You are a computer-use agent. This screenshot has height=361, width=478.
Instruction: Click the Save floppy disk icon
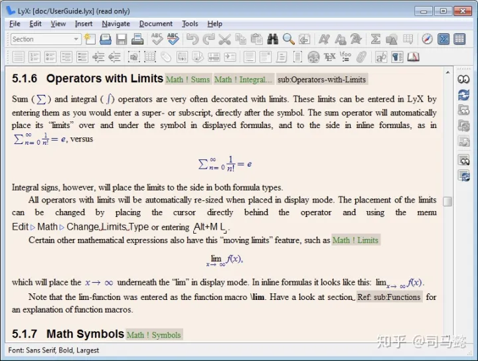coord(121,39)
